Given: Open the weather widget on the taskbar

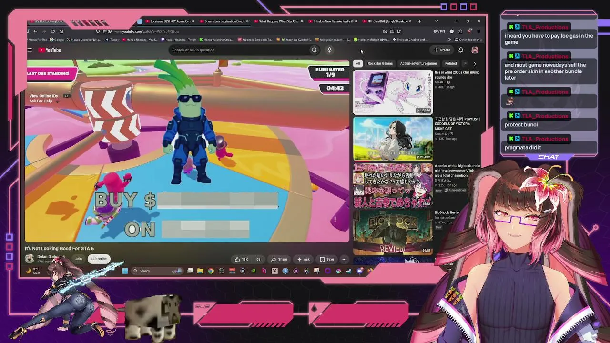Looking at the screenshot, I should 33,271.
